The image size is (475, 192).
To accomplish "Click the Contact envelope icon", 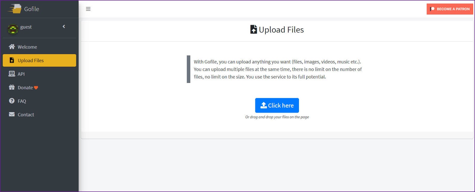I will (x=12, y=114).
